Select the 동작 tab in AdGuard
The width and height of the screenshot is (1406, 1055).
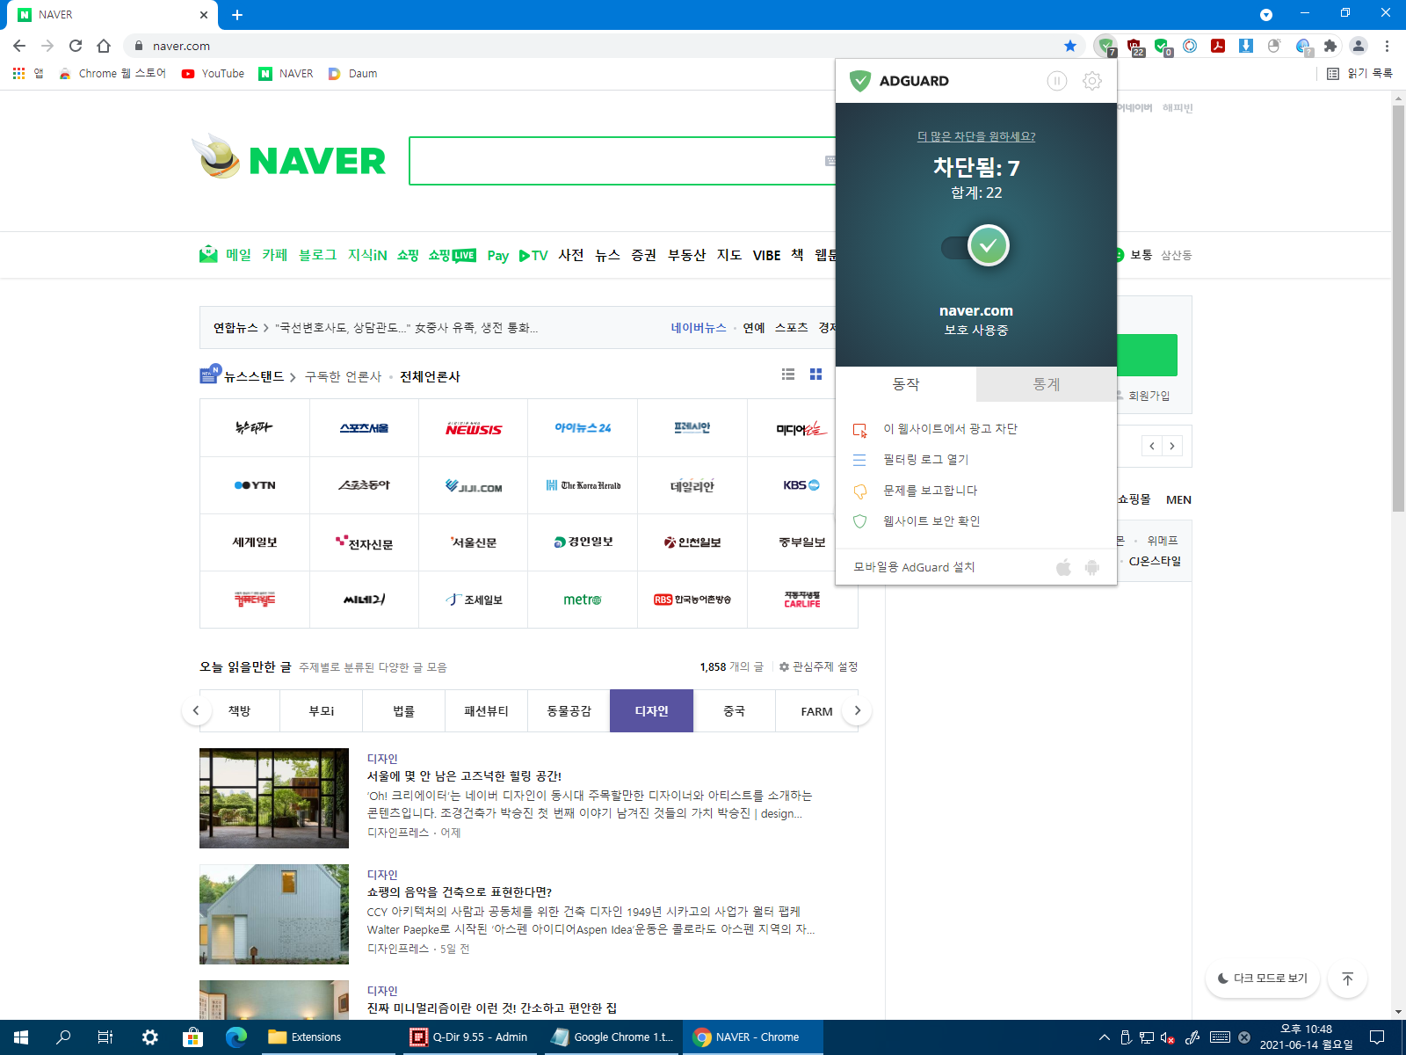pos(906,384)
